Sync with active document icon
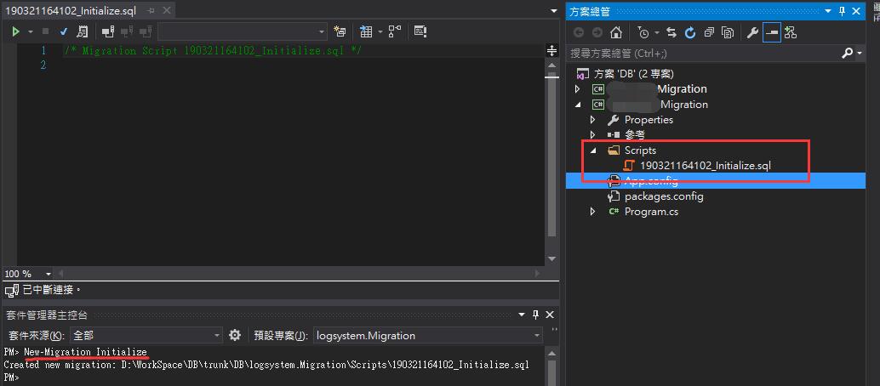 coord(671,32)
